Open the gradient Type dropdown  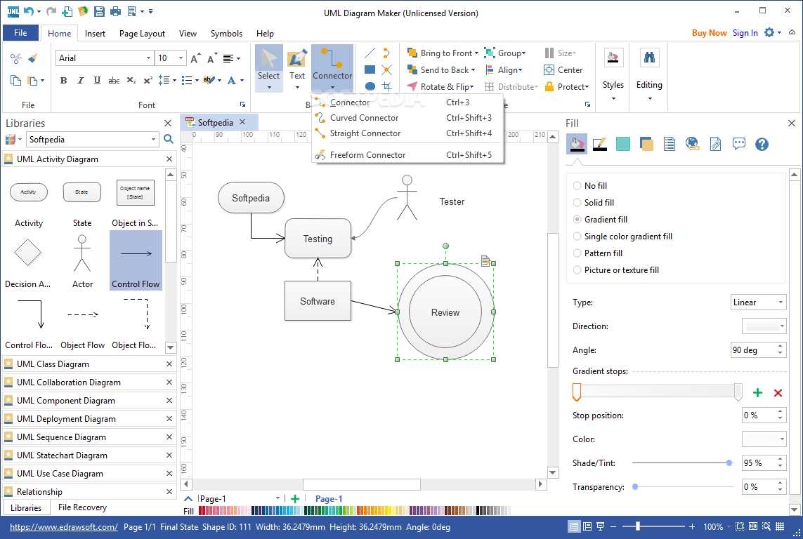tap(758, 302)
